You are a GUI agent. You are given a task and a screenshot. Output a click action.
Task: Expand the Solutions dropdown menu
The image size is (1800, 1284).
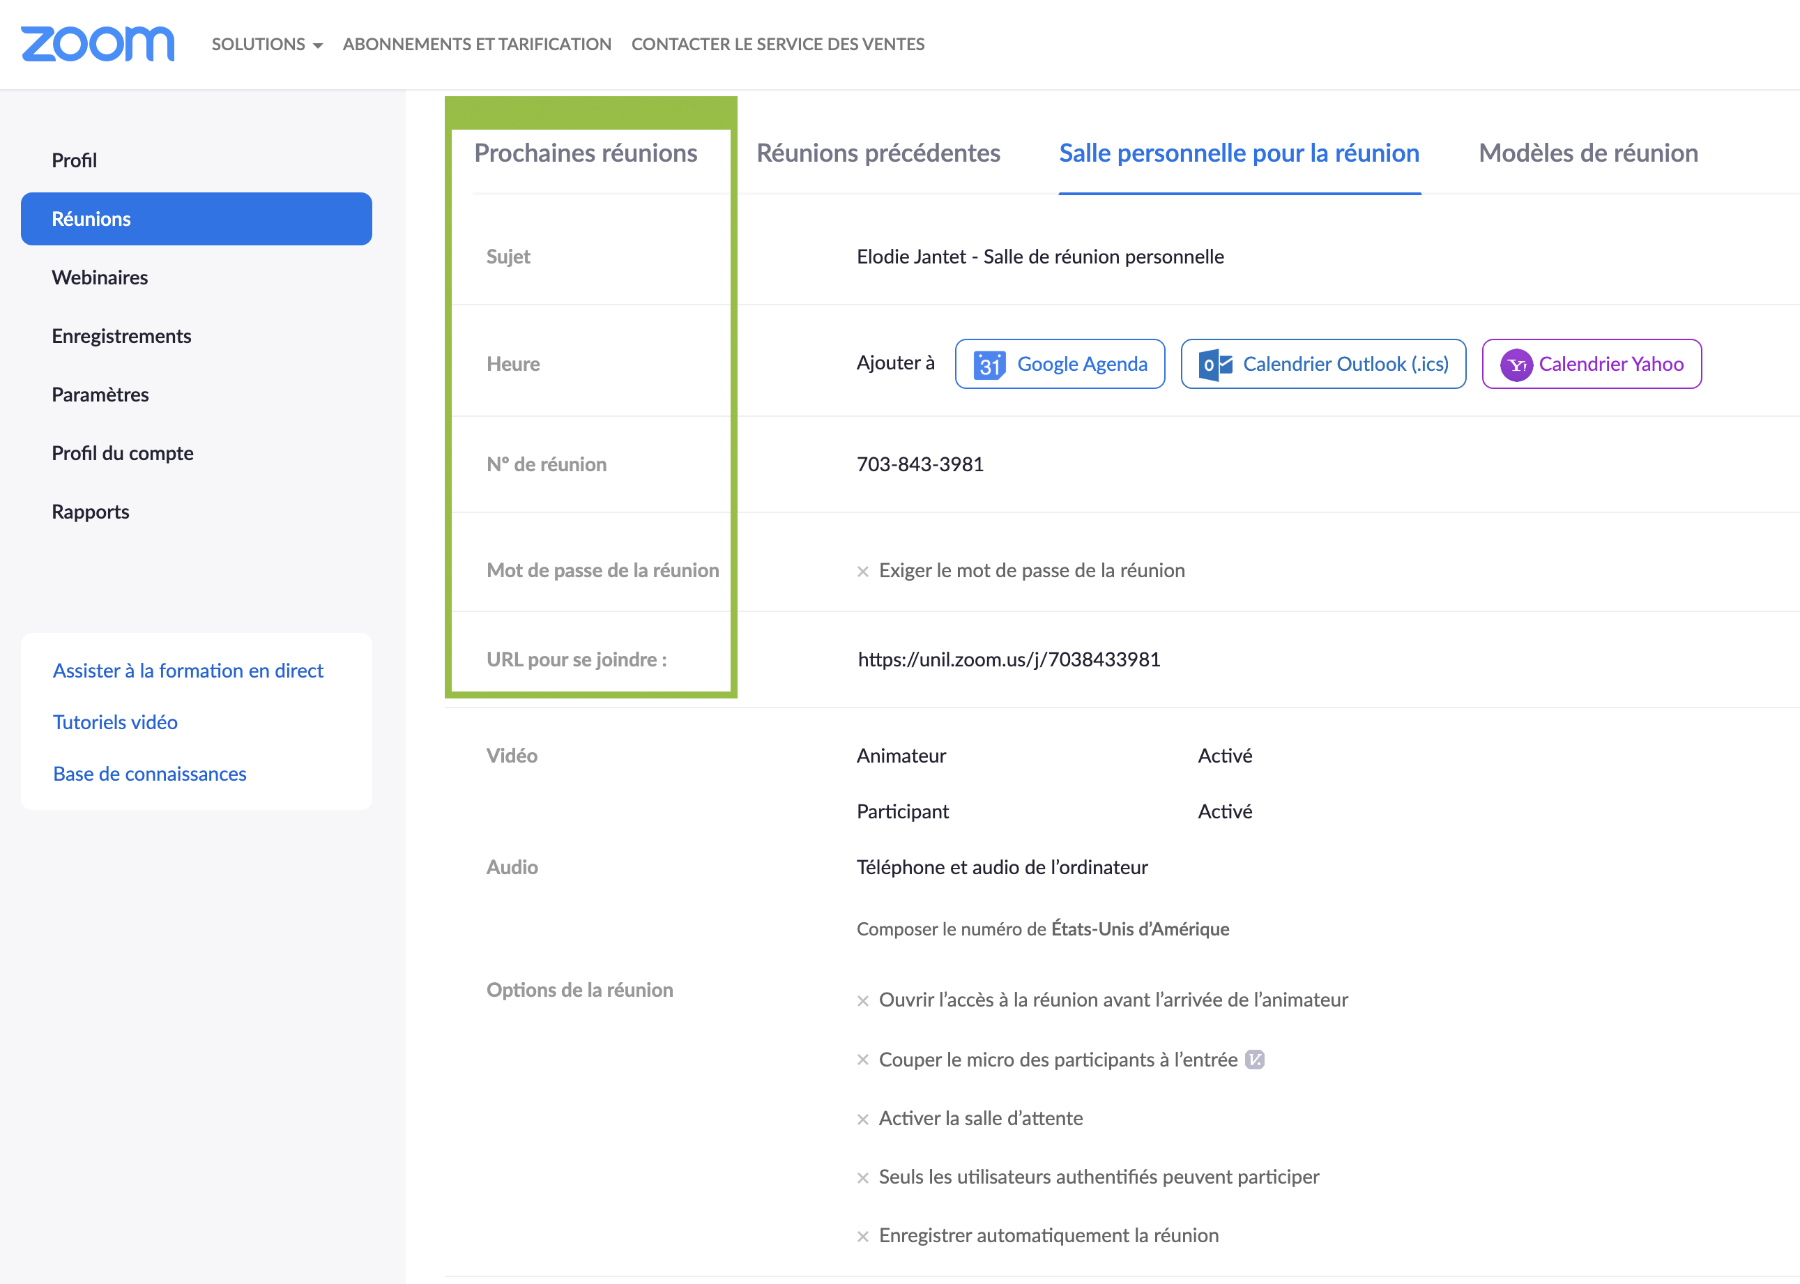pos(266,45)
